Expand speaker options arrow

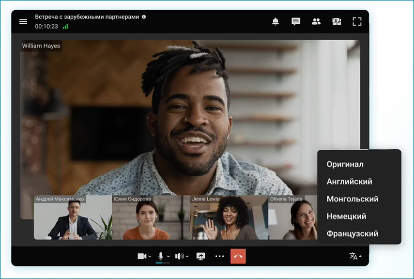click(187, 257)
